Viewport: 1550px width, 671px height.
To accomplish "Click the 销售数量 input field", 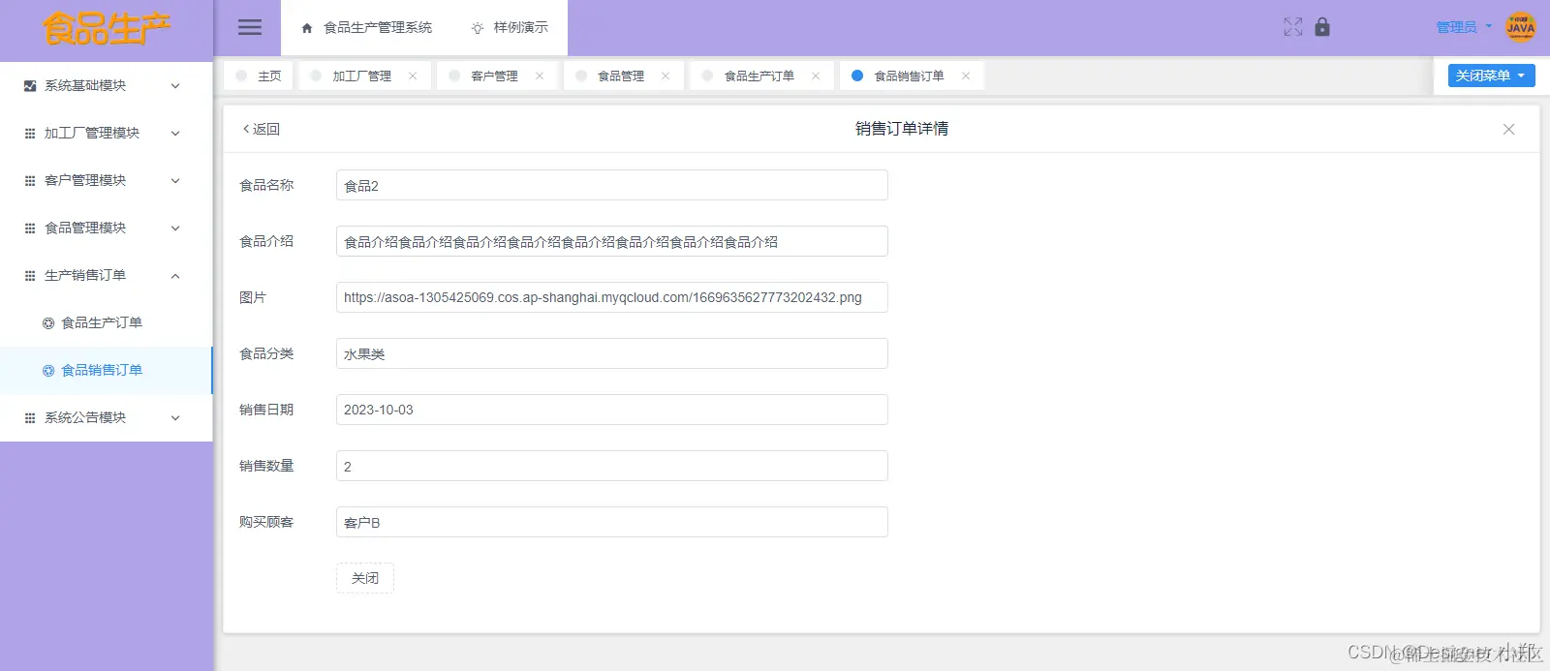I will click(x=612, y=466).
